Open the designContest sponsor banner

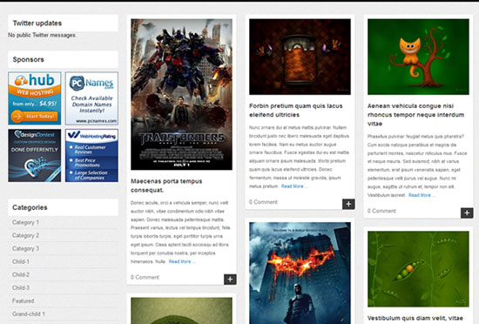35,155
